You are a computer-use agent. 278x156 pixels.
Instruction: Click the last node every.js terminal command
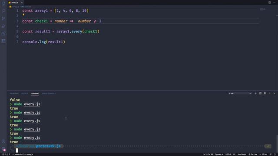27,138
